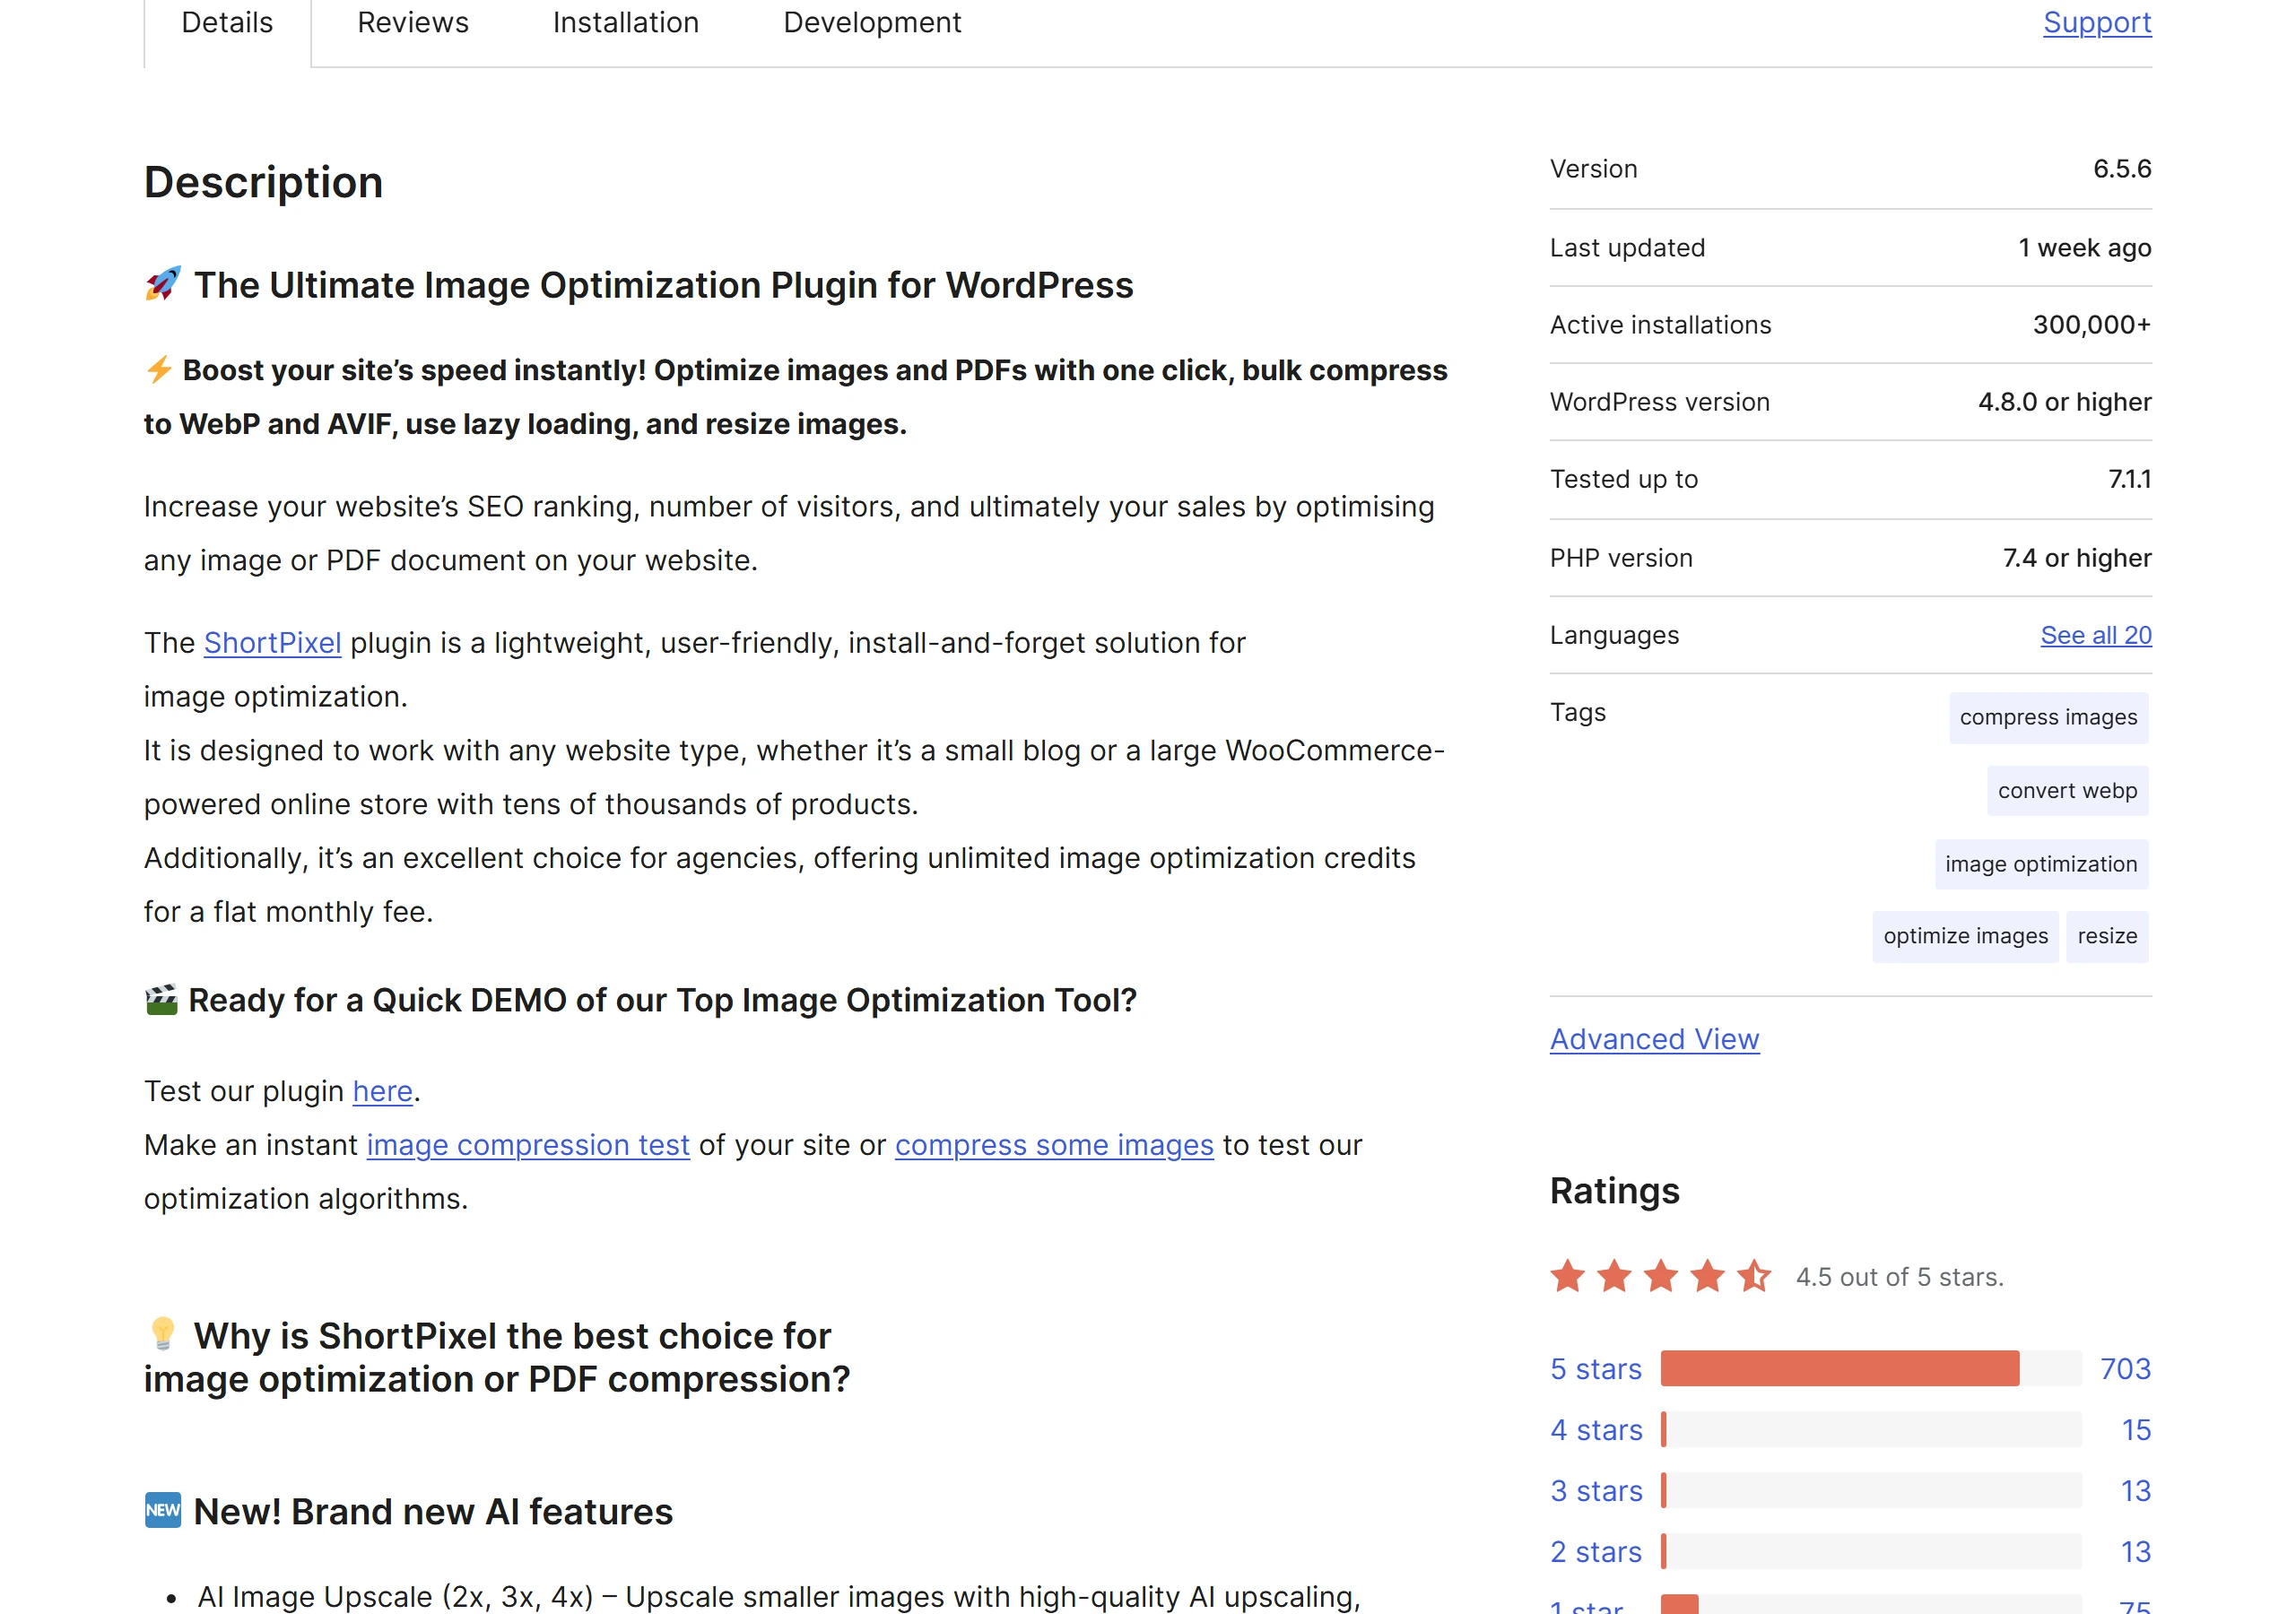
Task: Click the NEW badge icon beside 'AI features'
Action: 163,1511
